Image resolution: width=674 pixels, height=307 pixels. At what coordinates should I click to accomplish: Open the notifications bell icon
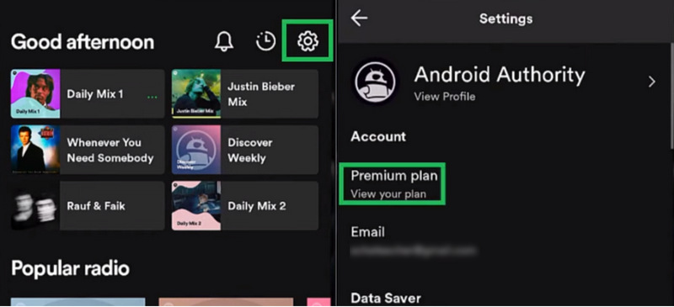(224, 42)
